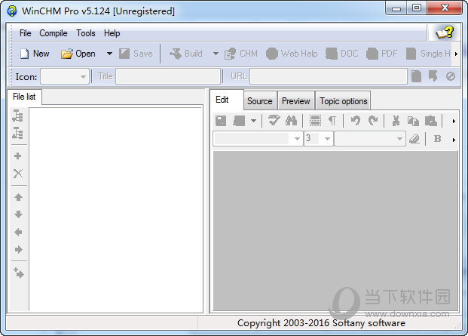Click the Build toolbar button
The height and width of the screenshot is (336, 468).
pos(186,54)
